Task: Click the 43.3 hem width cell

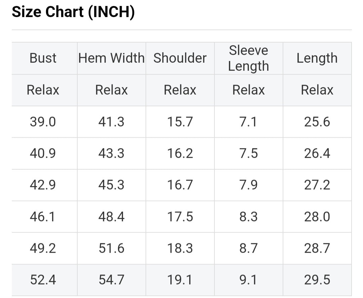Action: pos(112,153)
